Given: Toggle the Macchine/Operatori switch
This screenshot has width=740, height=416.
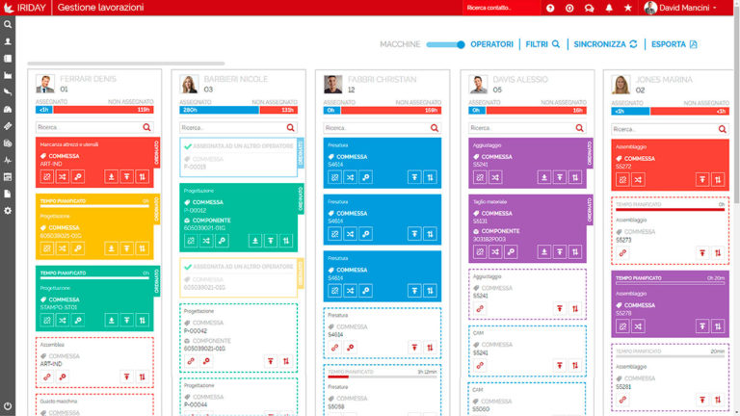Looking at the screenshot, I should [446, 44].
